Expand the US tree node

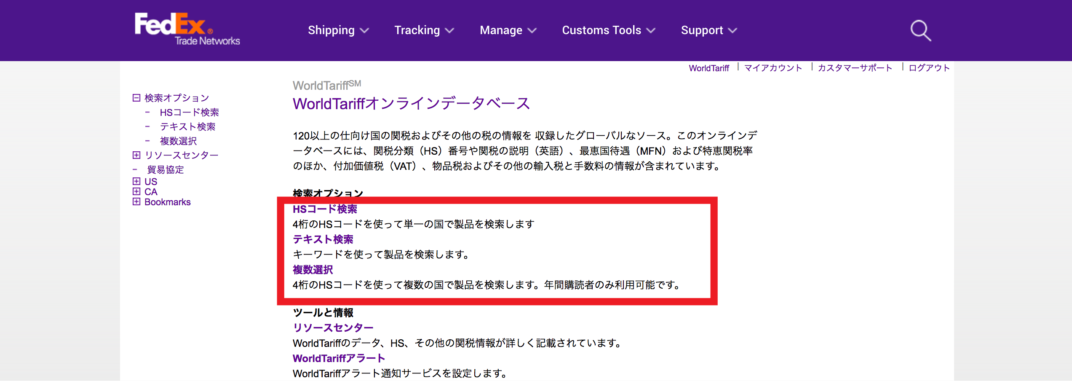[136, 181]
